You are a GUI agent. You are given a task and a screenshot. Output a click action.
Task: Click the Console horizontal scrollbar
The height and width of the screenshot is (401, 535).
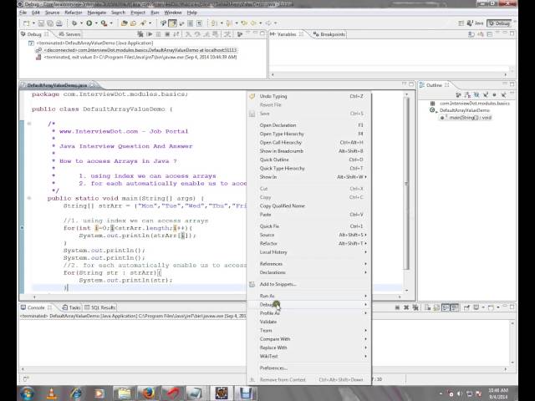point(264,368)
